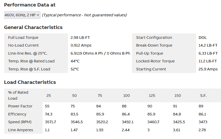
Task: Select the Start Configuration DOL value
Action: pos(203,38)
